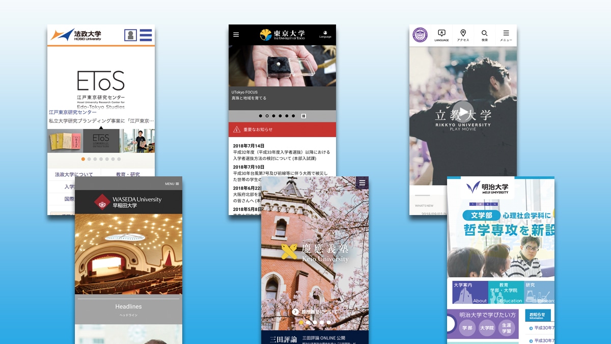Click the UTokyo FOCUS caption
This screenshot has height=344, width=611.
244,92
